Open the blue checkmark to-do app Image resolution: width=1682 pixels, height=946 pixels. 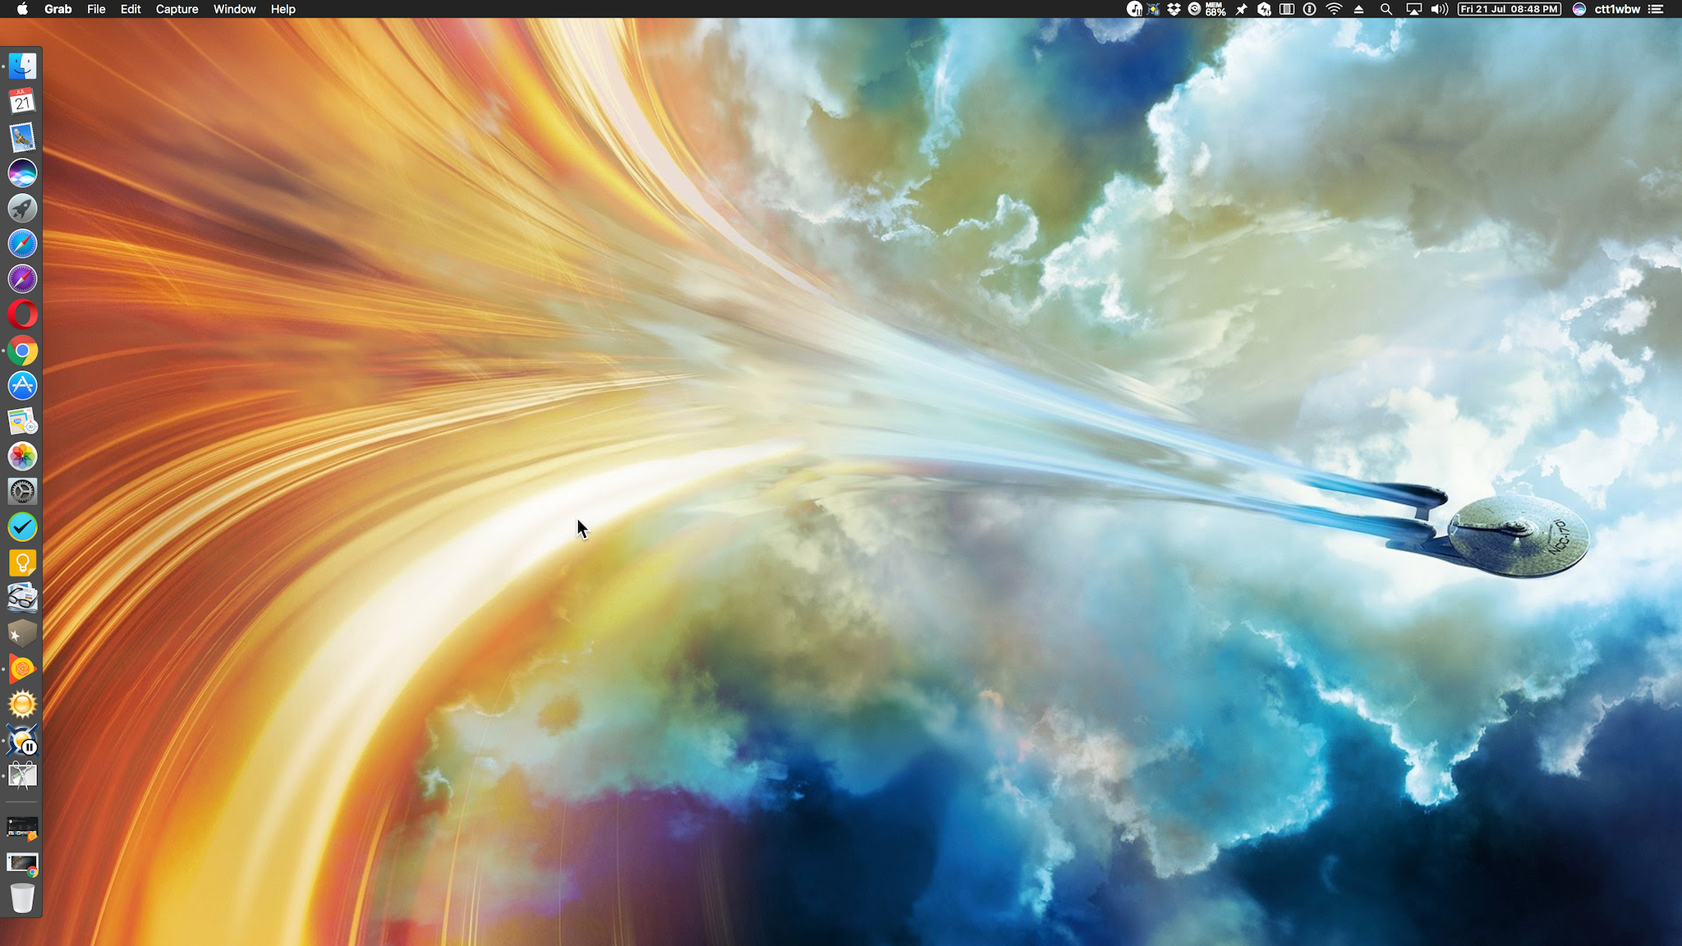click(x=22, y=527)
